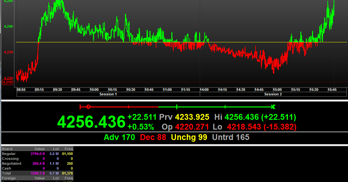348x182 pixels.
Task: Click the Lo value 4218.543 (-15.382)
Action: pyautogui.click(x=262, y=127)
